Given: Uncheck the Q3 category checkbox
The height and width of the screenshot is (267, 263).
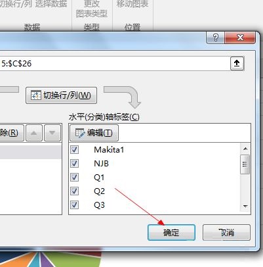Looking at the screenshot, I should click(74, 205).
